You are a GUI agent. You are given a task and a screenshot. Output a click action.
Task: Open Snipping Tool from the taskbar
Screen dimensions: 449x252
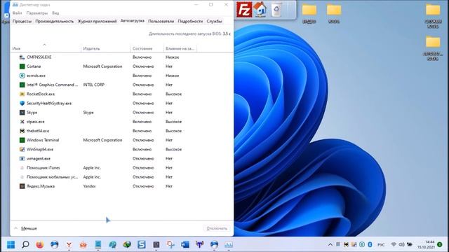170,244
